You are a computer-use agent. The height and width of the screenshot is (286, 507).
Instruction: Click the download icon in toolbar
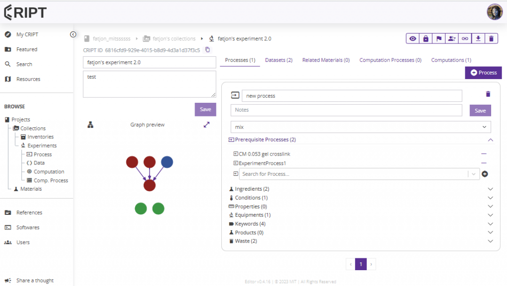(x=478, y=39)
